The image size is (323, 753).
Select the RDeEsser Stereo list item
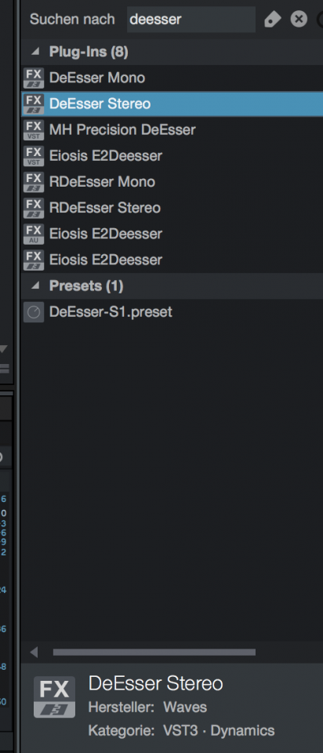point(172,208)
